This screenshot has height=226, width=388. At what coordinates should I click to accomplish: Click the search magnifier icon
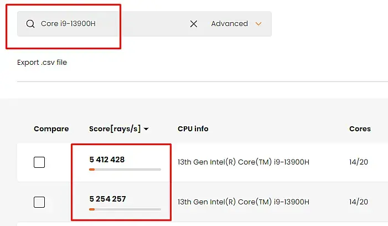point(30,24)
